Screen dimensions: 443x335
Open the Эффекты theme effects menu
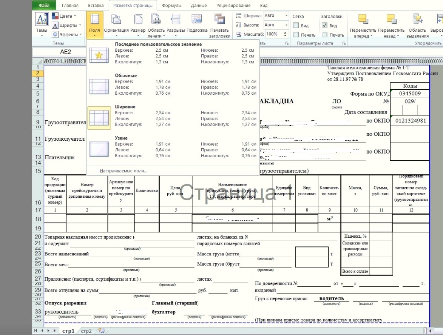(x=67, y=34)
